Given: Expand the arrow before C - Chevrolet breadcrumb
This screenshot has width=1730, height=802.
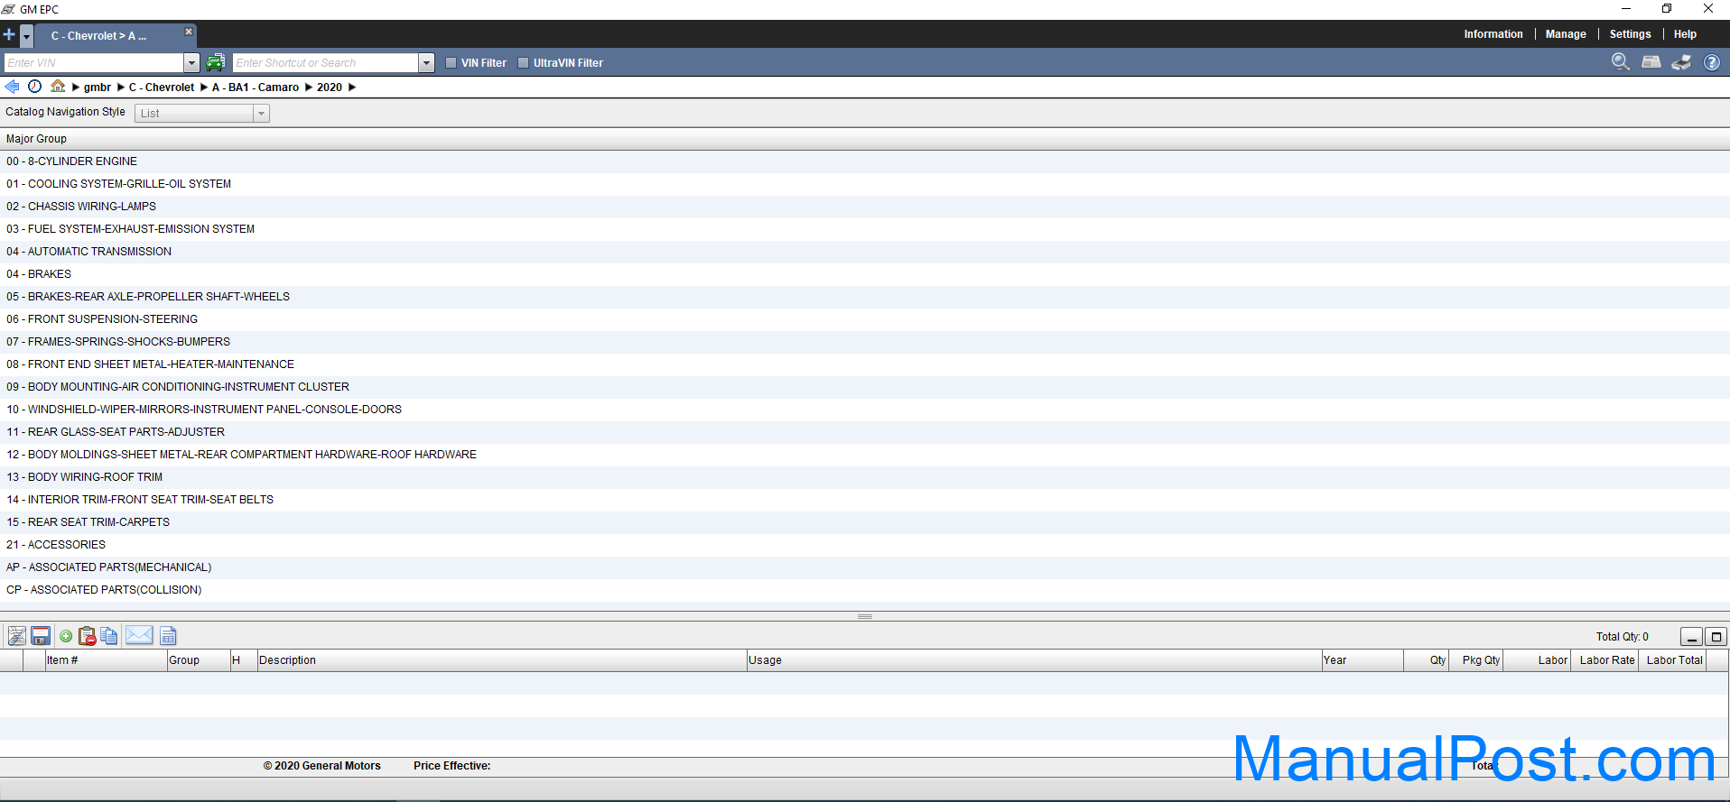Looking at the screenshot, I should coord(121,88).
